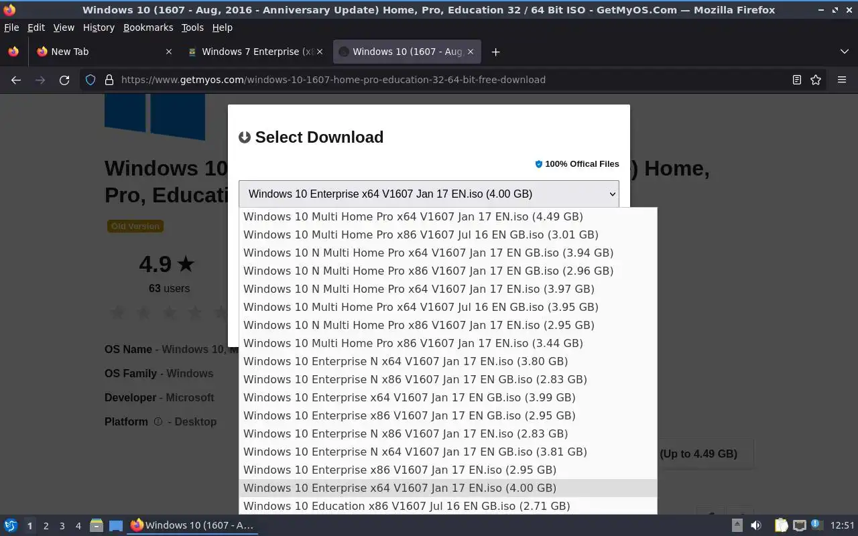The height and width of the screenshot is (536, 858).
Task: Choose Enterprise x64 EN GB.iso (3.99 GB)
Action: (x=448, y=397)
